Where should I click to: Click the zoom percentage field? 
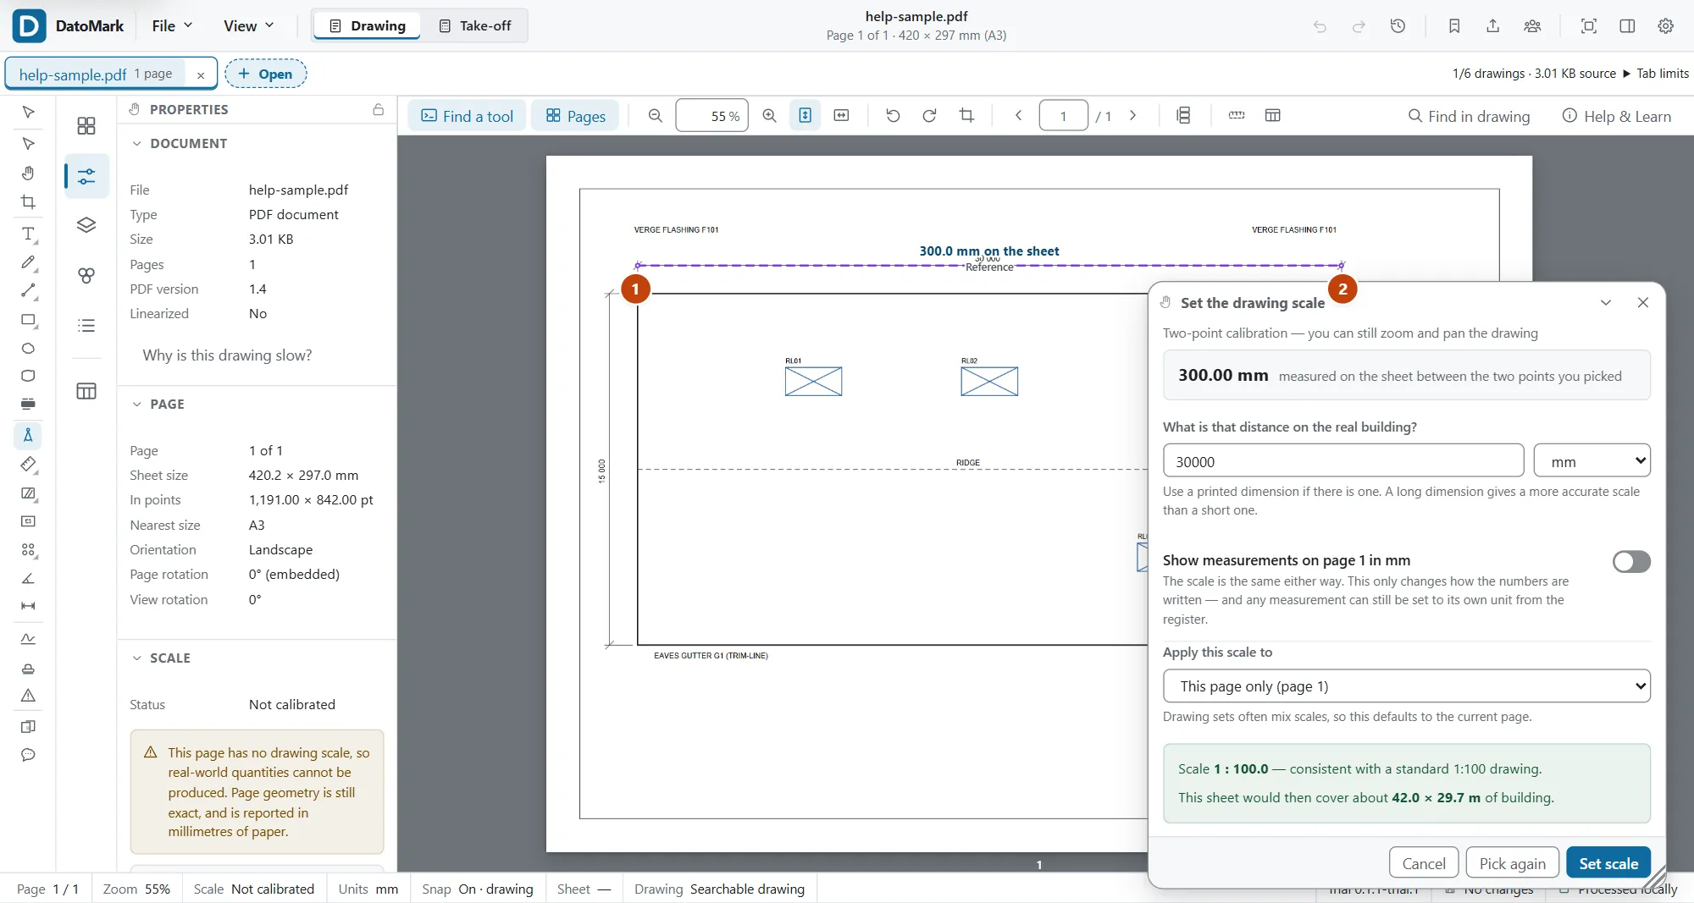[711, 116]
